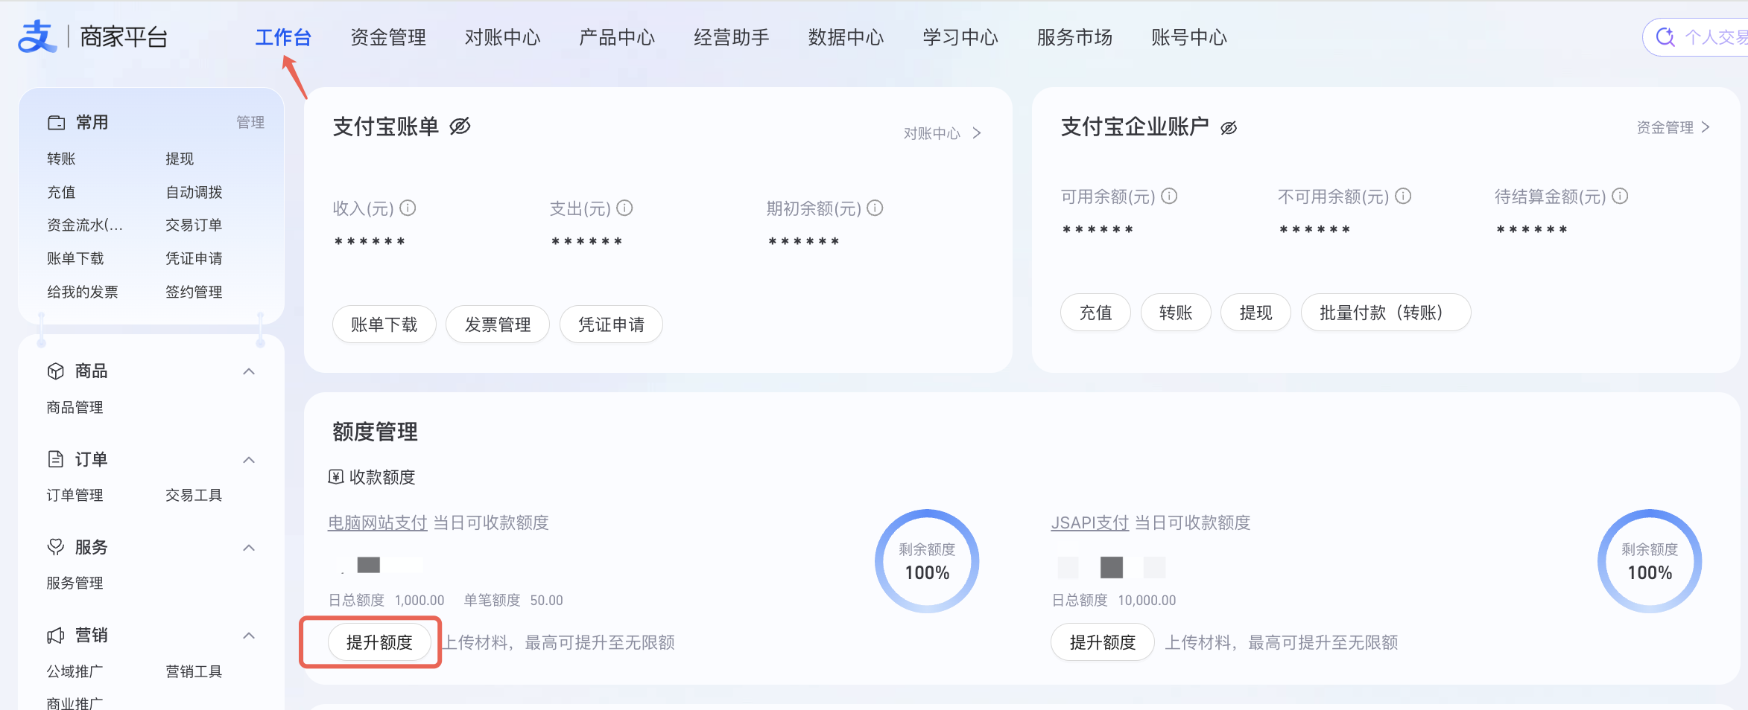Click the 商品 cube icon
The image size is (1748, 710).
pos(56,371)
